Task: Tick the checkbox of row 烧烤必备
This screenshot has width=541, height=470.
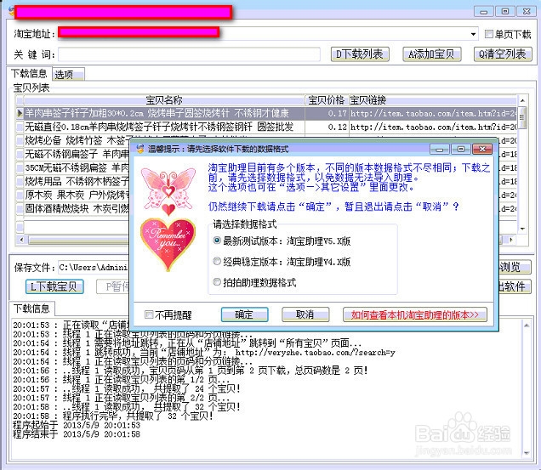Action: 20,140
